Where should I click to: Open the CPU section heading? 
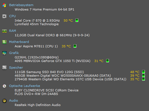click(x=12, y=16)
